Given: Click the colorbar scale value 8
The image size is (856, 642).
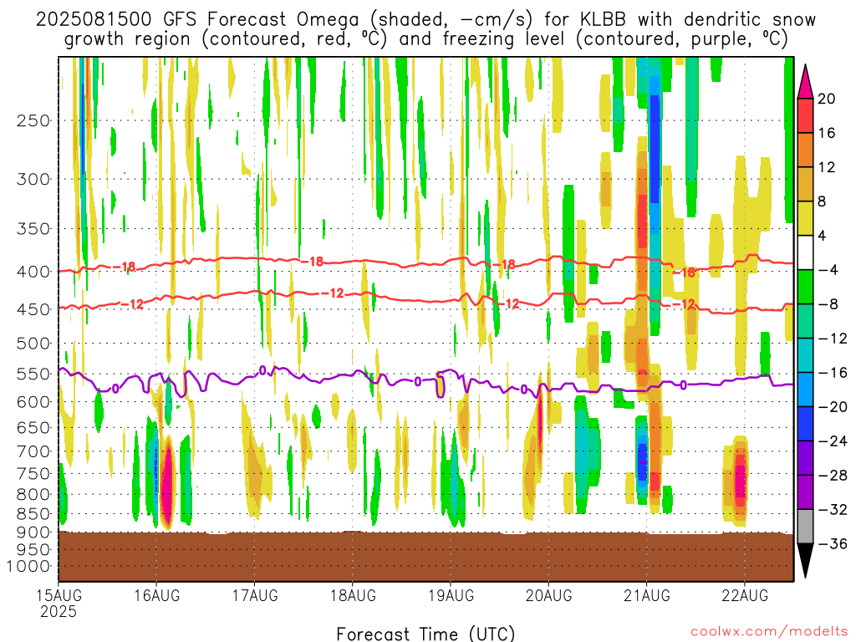Looking at the screenshot, I should click(x=823, y=202).
